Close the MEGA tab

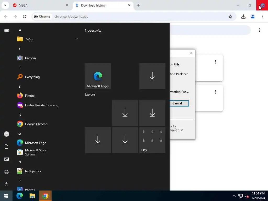(x=67, y=5)
